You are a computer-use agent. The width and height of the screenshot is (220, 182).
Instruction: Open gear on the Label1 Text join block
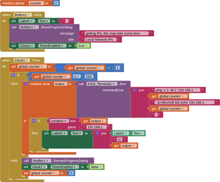pos(97,133)
